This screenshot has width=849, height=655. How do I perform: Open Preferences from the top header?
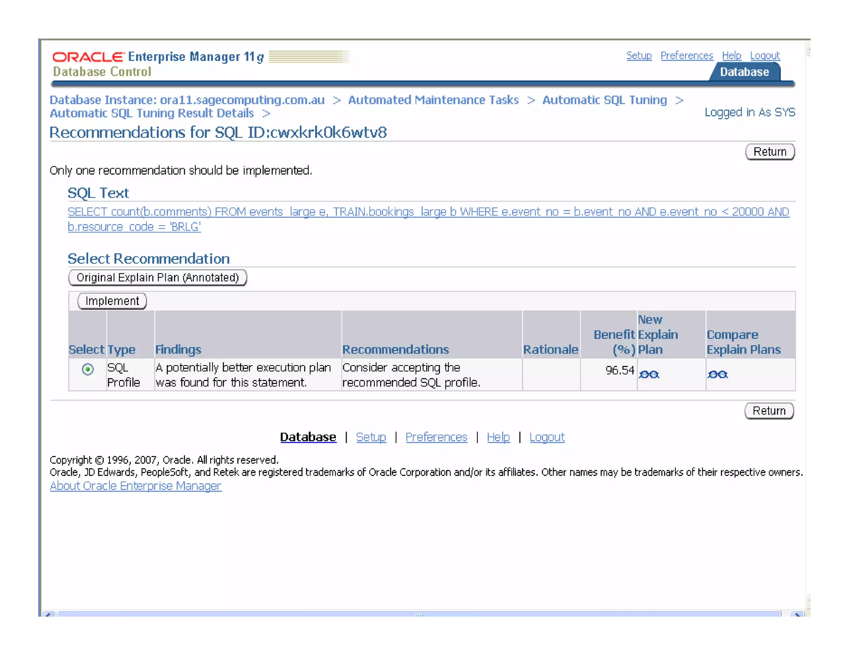click(686, 55)
